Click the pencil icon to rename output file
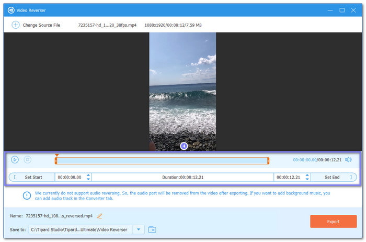366x242 pixels. tap(100, 216)
